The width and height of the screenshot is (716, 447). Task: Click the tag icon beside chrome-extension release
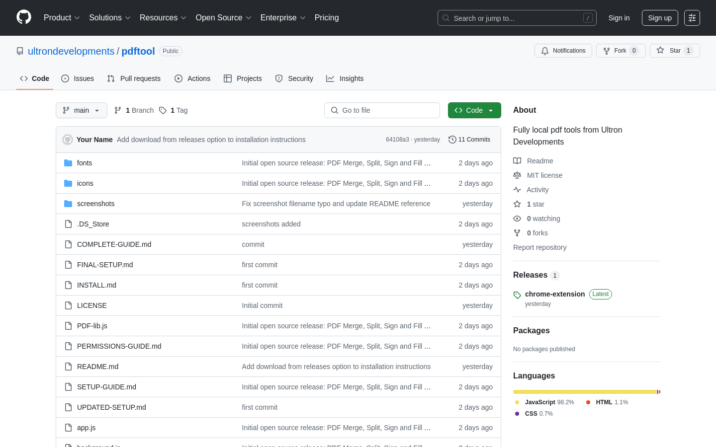tap(517, 295)
